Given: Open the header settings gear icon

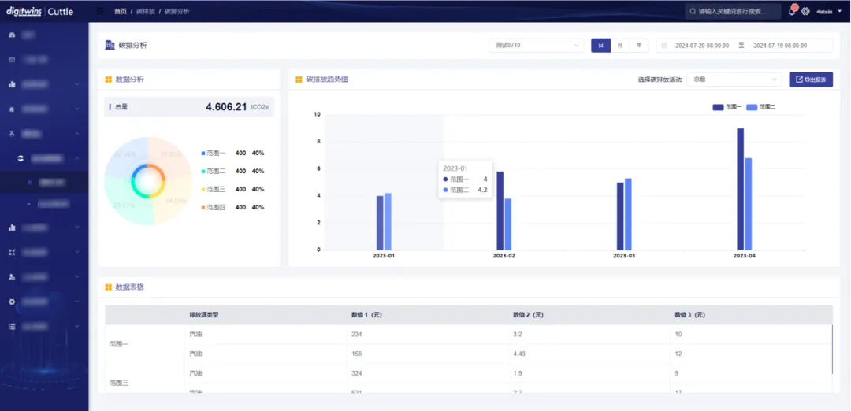Looking at the screenshot, I should (806, 11).
